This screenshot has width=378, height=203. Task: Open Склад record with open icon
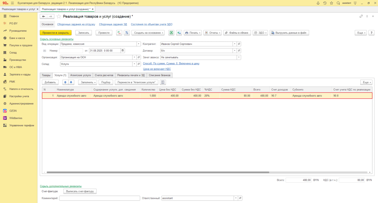click(x=139, y=64)
